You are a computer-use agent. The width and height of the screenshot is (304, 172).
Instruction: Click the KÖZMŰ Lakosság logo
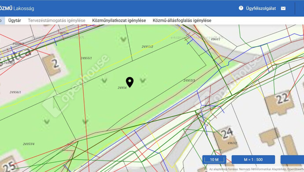click(17, 8)
